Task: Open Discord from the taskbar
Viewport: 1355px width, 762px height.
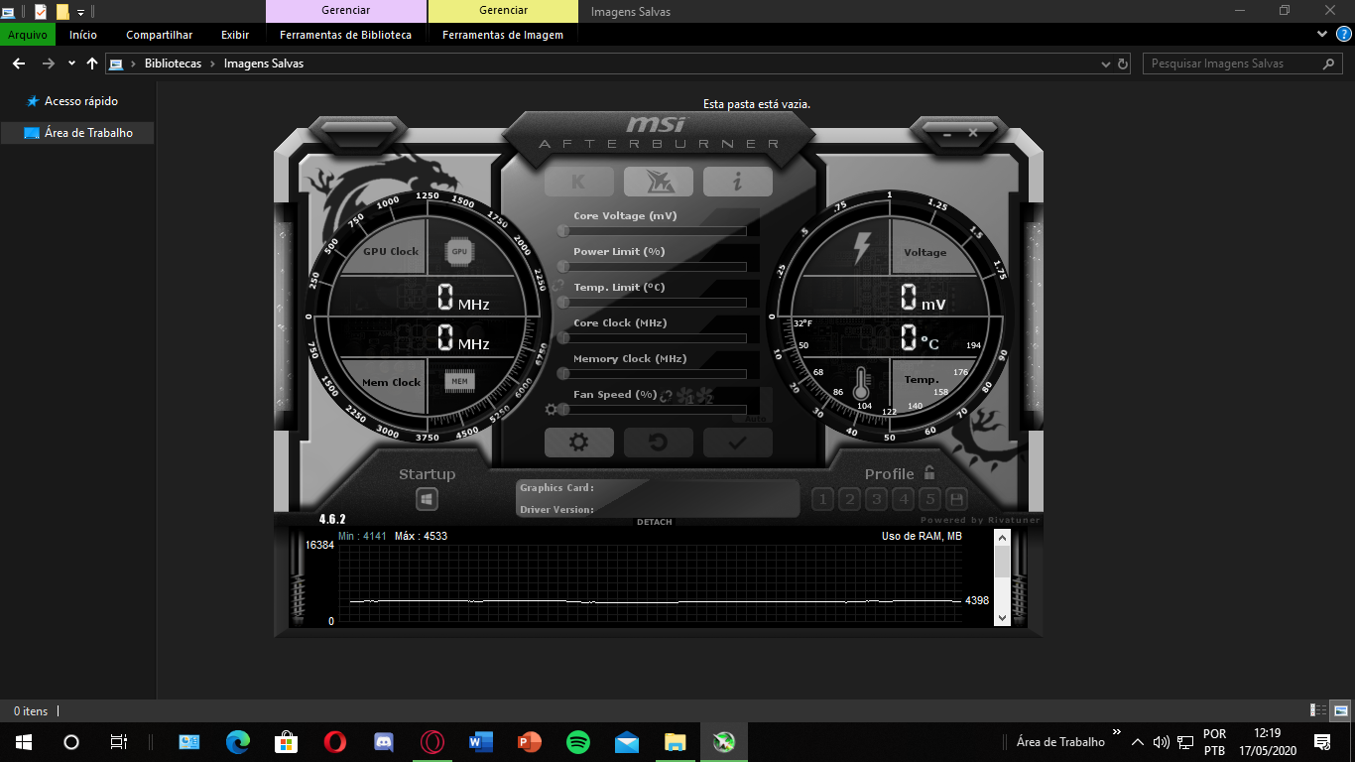Action: coord(383,741)
